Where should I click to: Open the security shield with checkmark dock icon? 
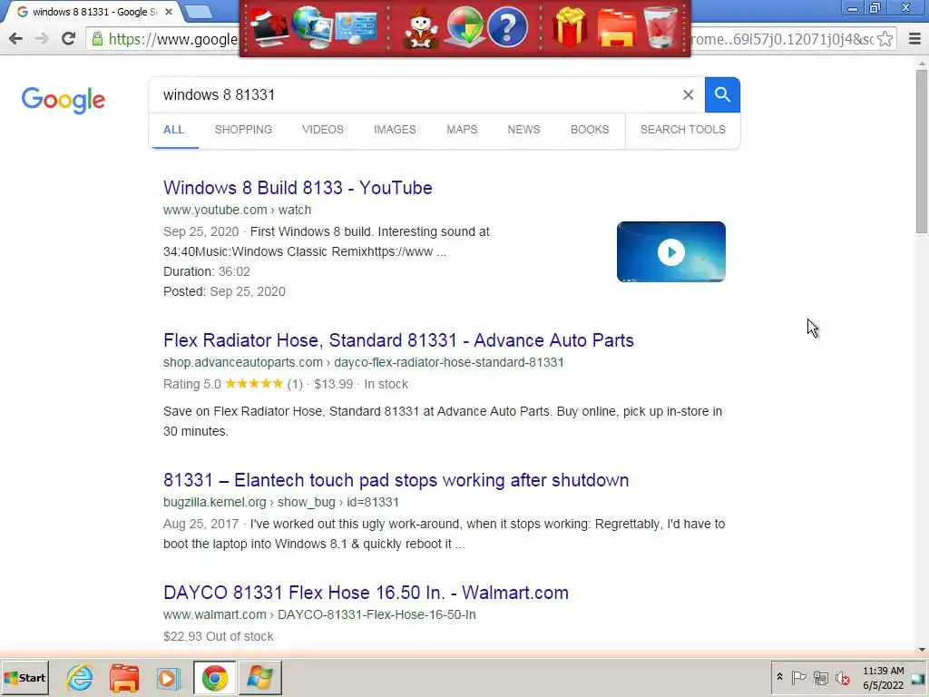coord(464,27)
